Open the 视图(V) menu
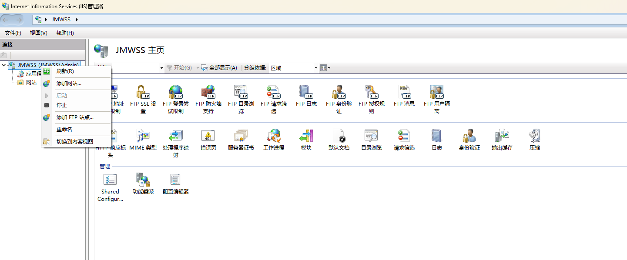Image resolution: width=627 pixels, height=260 pixels. [38, 33]
